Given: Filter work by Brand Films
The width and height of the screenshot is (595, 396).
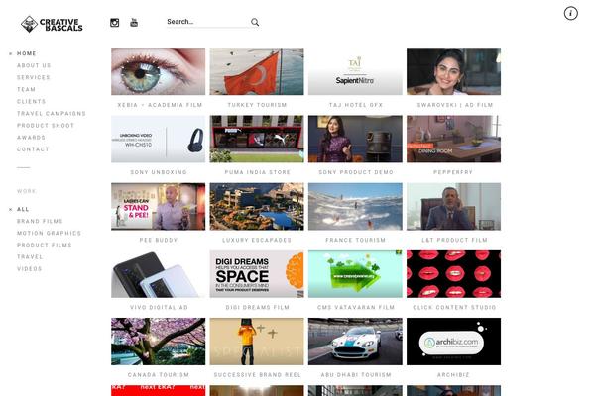Looking at the screenshot, I should 40,221.
